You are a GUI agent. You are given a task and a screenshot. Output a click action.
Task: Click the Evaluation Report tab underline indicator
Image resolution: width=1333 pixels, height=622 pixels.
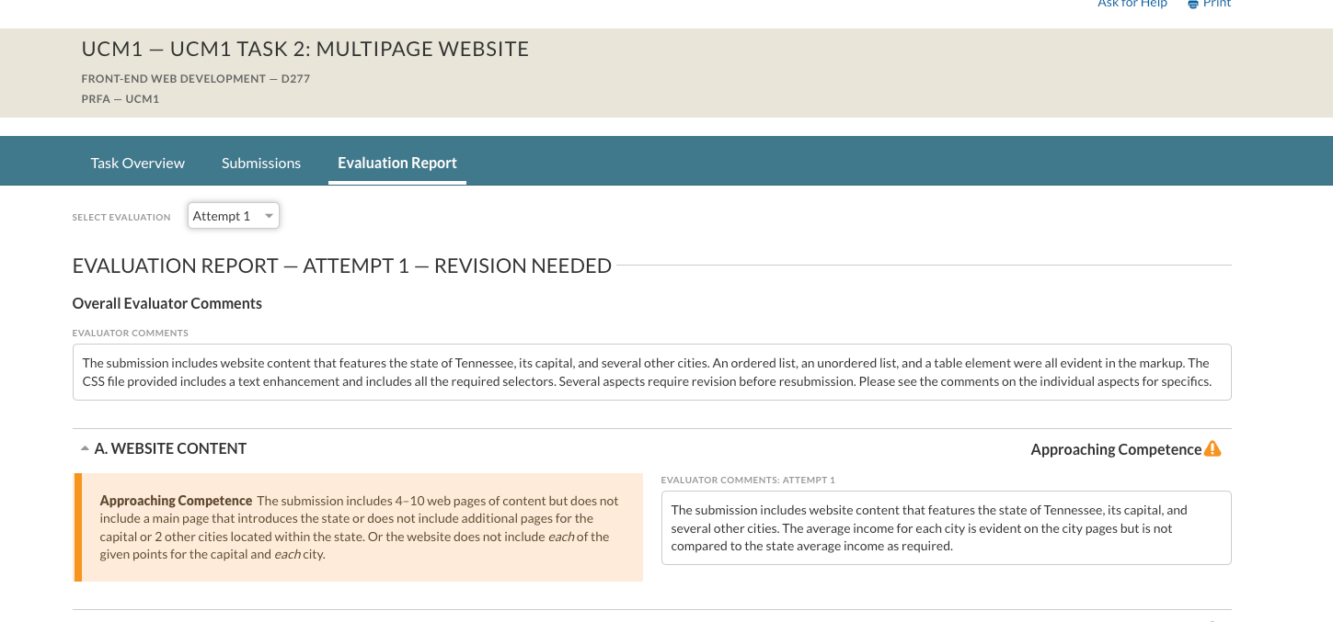tap(396, 183)
